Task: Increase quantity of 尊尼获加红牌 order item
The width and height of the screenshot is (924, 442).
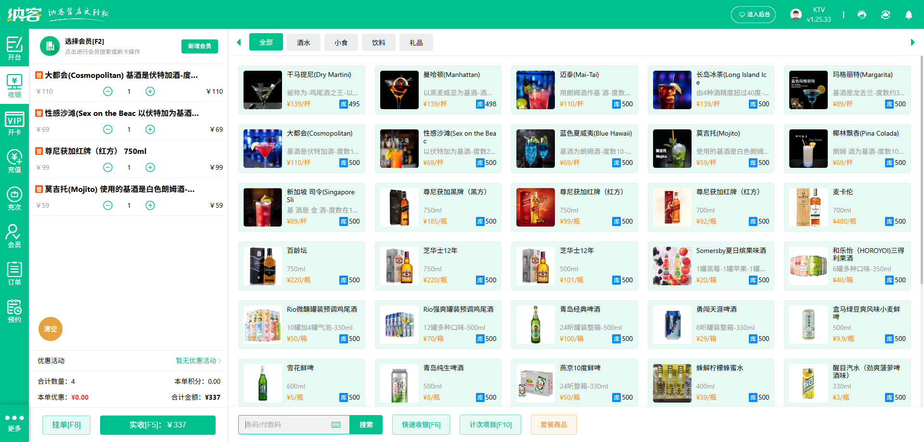Action: pos(150,167)
